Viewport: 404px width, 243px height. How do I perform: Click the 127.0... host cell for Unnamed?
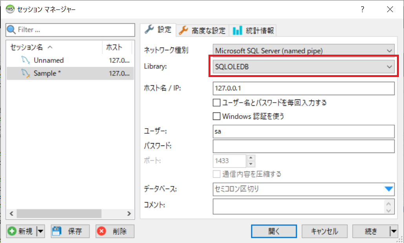119,61
